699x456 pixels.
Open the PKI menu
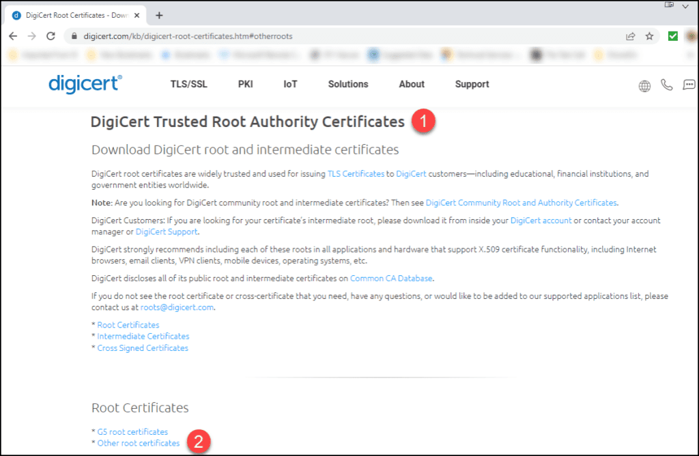pos(245,84)
